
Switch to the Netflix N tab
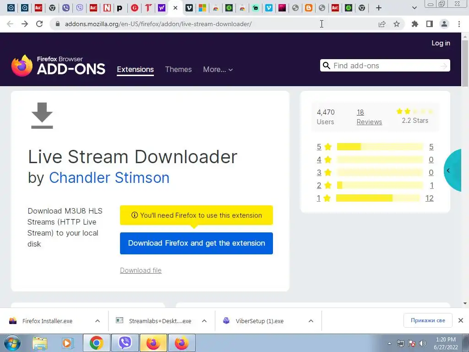tap(107, 8)
